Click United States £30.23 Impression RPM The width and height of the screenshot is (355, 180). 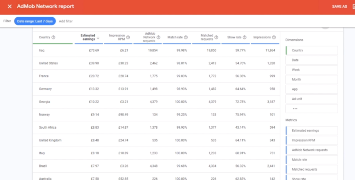(x=123, y=63)
